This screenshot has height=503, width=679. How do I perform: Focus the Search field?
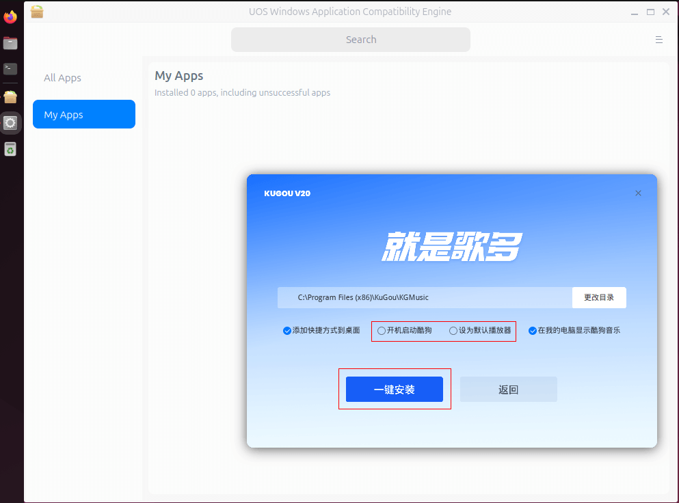(351, 40)
